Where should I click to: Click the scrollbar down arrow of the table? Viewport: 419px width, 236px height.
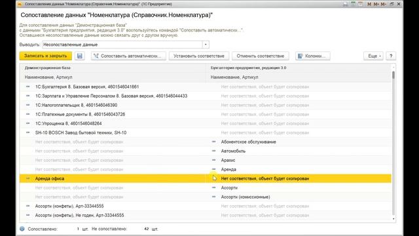tap(393, 219)
